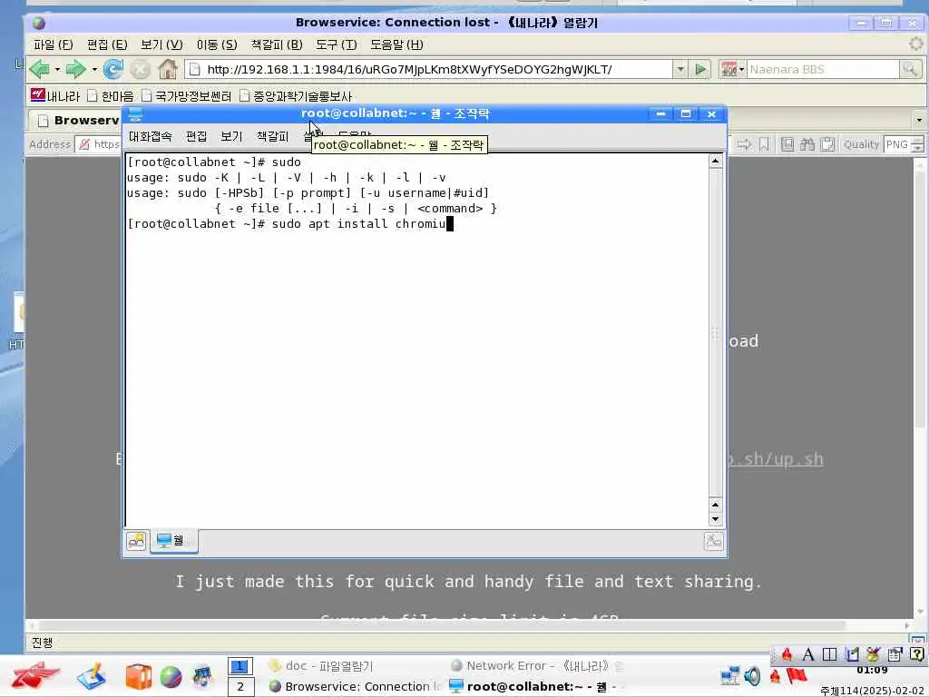The image size is (929, 697).
Task: Open the browser 편집 (E) menu
Action: point(107,44)
